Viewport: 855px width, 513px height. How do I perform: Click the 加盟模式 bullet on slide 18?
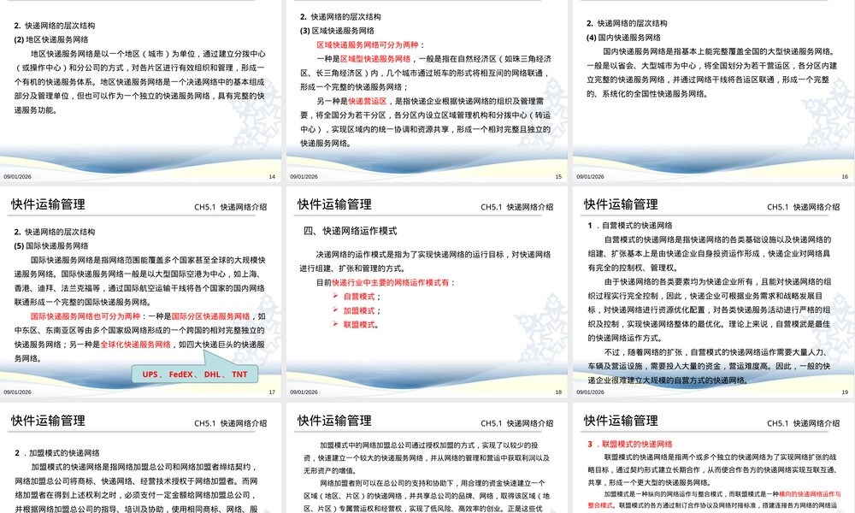click(x=359, y=310)
